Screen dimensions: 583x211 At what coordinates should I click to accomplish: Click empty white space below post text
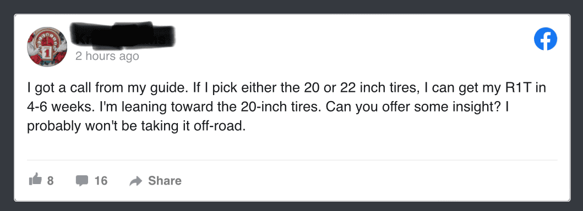tap(292, 147)
